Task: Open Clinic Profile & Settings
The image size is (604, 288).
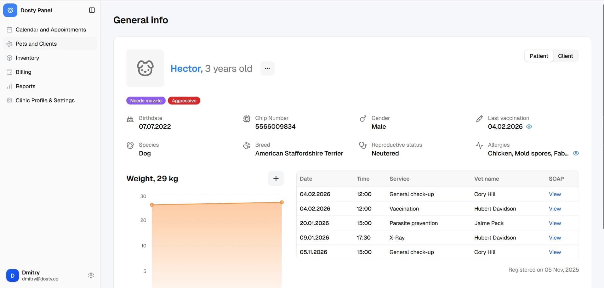Action: pyautogui.click(x=45, y=100)
